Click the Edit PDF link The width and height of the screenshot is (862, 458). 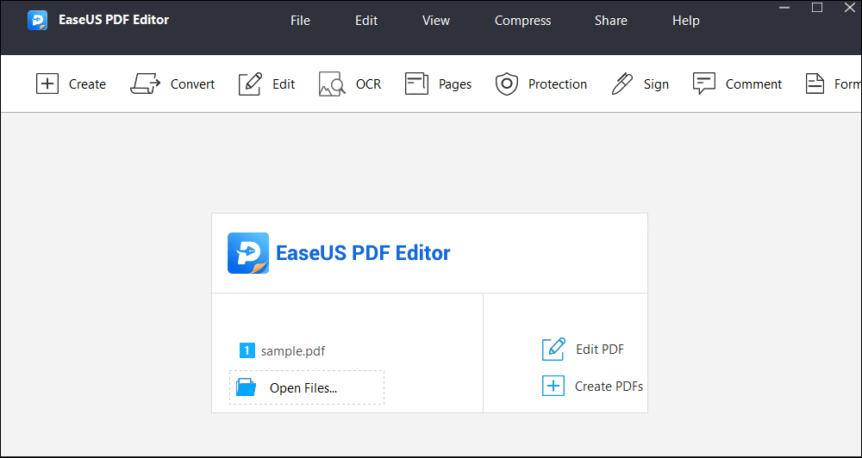(600, 350)
